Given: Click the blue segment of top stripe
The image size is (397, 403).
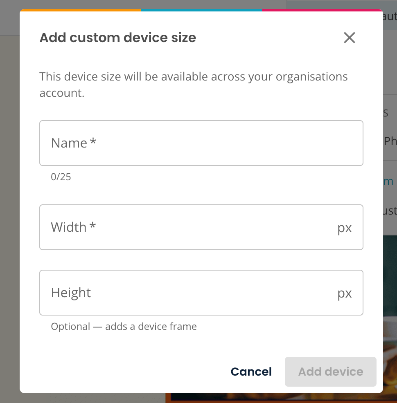Looking at the screenshot, I should (x=201, y=10).
